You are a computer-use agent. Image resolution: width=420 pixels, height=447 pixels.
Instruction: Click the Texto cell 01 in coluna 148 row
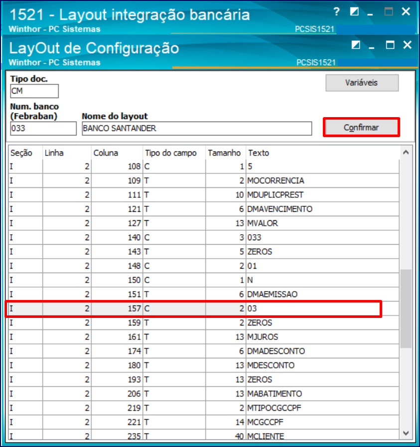(x=322, y=266)
